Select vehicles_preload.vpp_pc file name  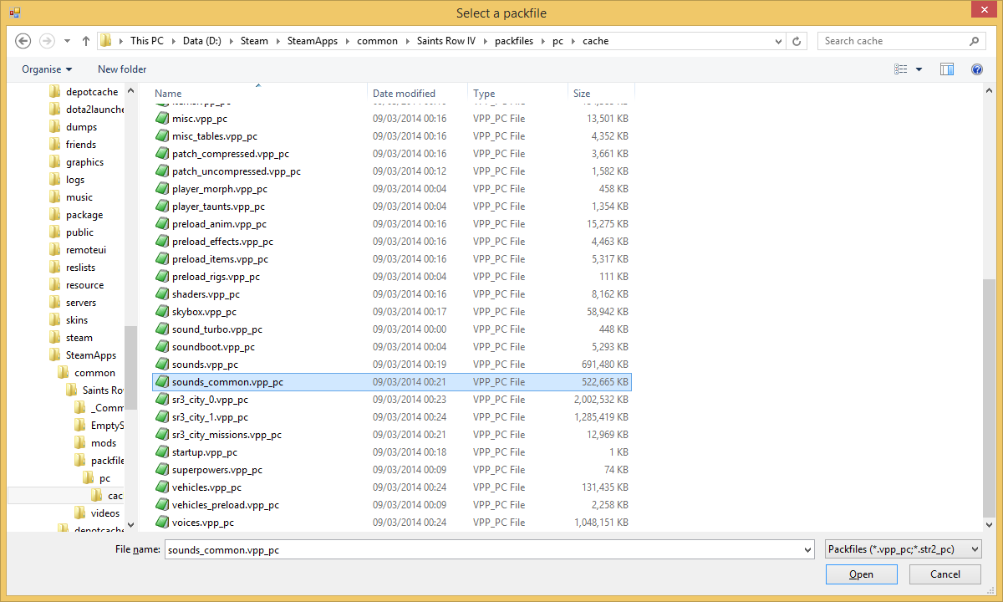click(226, 505)
